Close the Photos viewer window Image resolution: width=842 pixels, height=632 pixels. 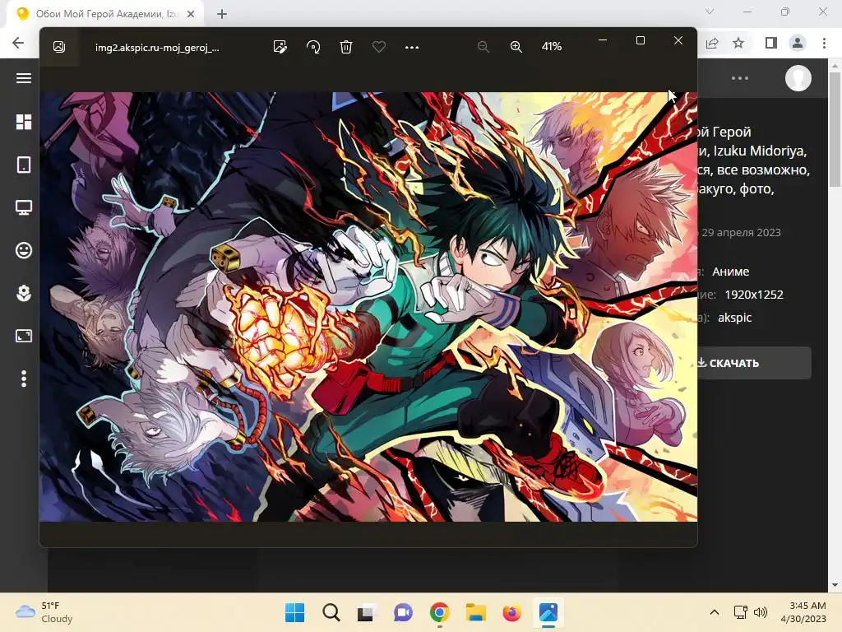tap(678, 40)
